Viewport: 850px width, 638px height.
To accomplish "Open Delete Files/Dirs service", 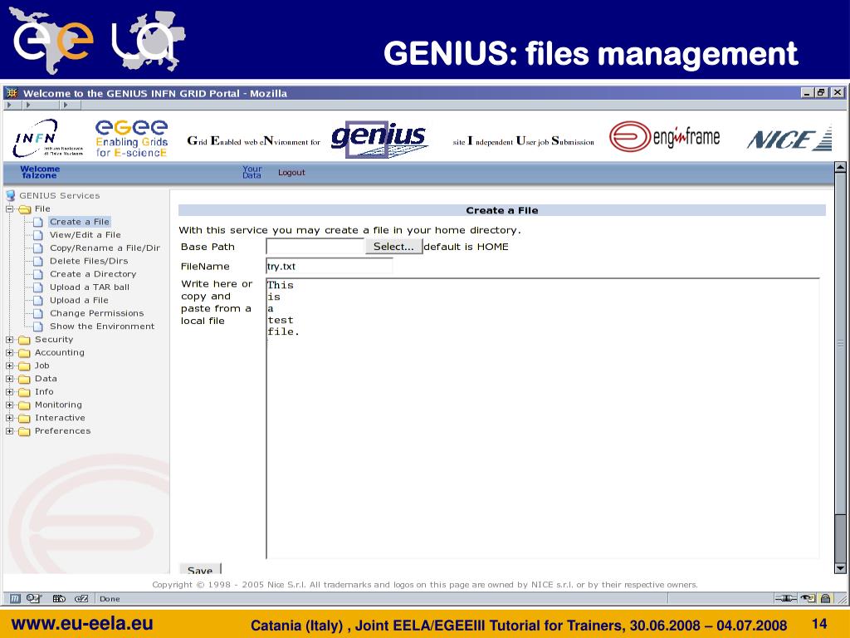I will tap(89, 261).
